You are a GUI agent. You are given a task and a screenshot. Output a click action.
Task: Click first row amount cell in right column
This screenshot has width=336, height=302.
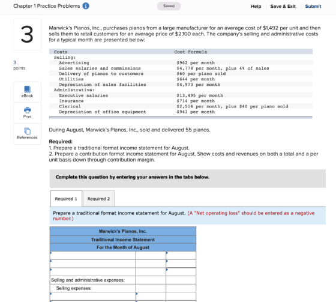tap(181, 255)
